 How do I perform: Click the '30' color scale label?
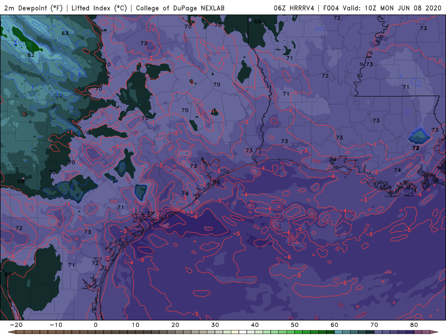pyautogui.click(x=215, y=325)
